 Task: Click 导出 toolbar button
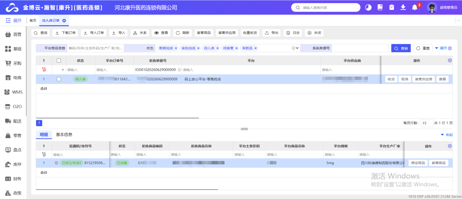(x=271, y=33)
